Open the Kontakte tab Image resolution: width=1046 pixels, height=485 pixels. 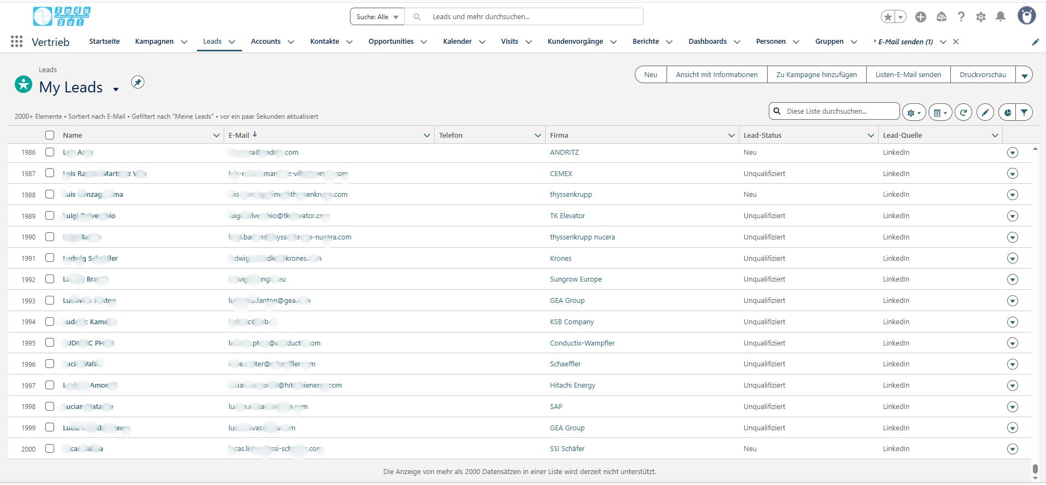[x=325, y=42]
